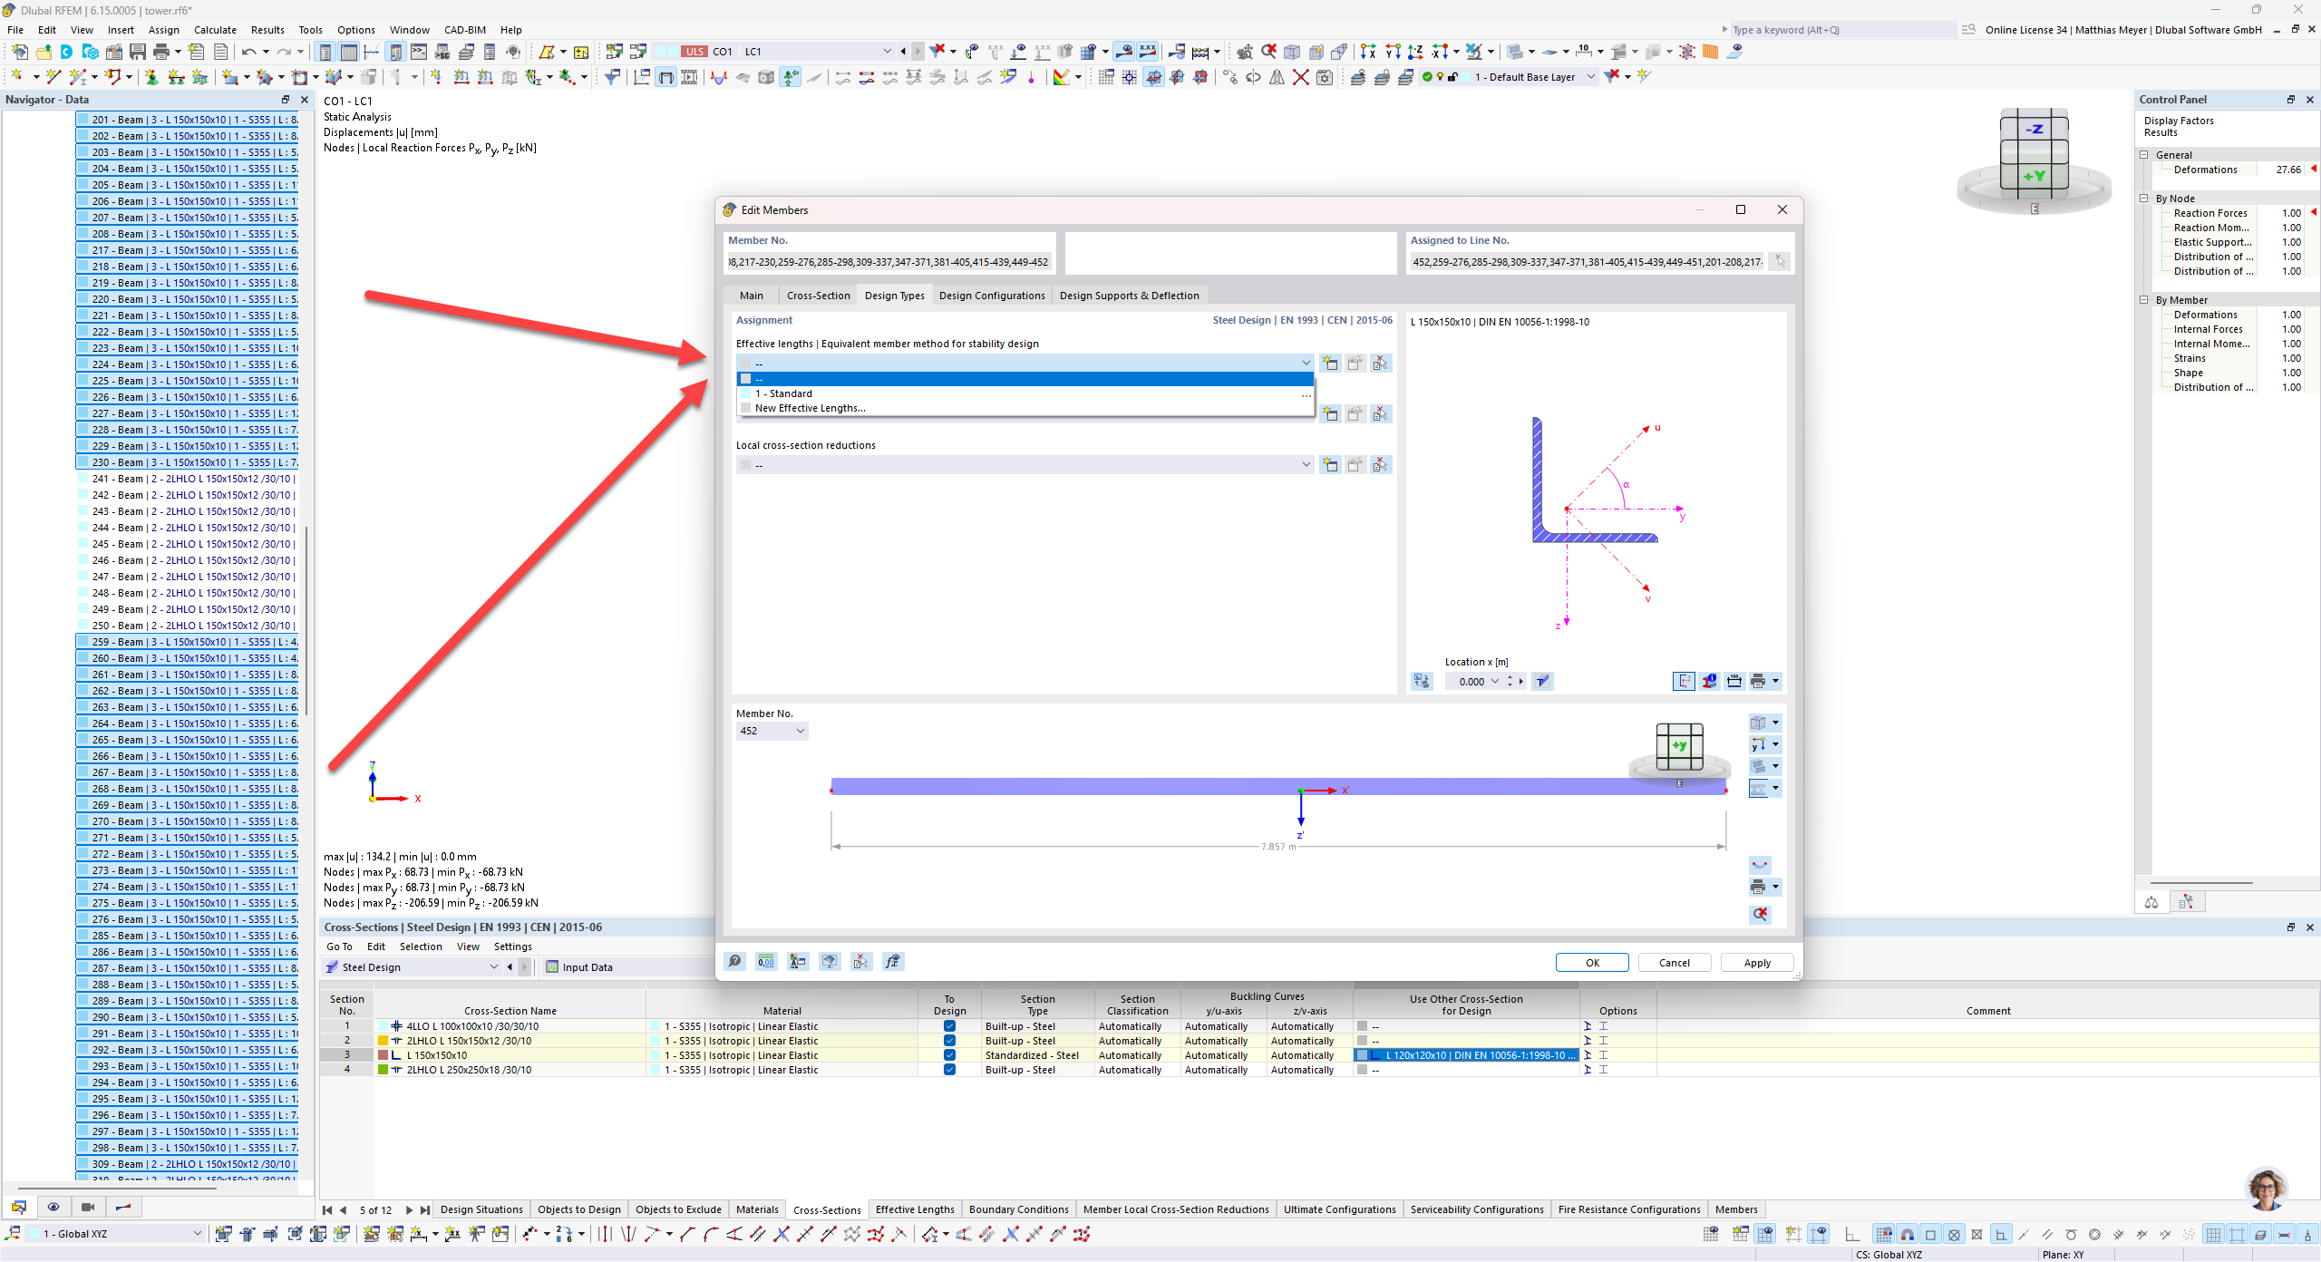Image resolution: width=2321 pixels, height=1262 pixels.
Task: Click the user avatar at the bottom right
Action: 2266,1189
